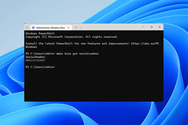Screen dimensions: 188x125
Task: Minimize the terminal window
Action: tap(143, 27)
